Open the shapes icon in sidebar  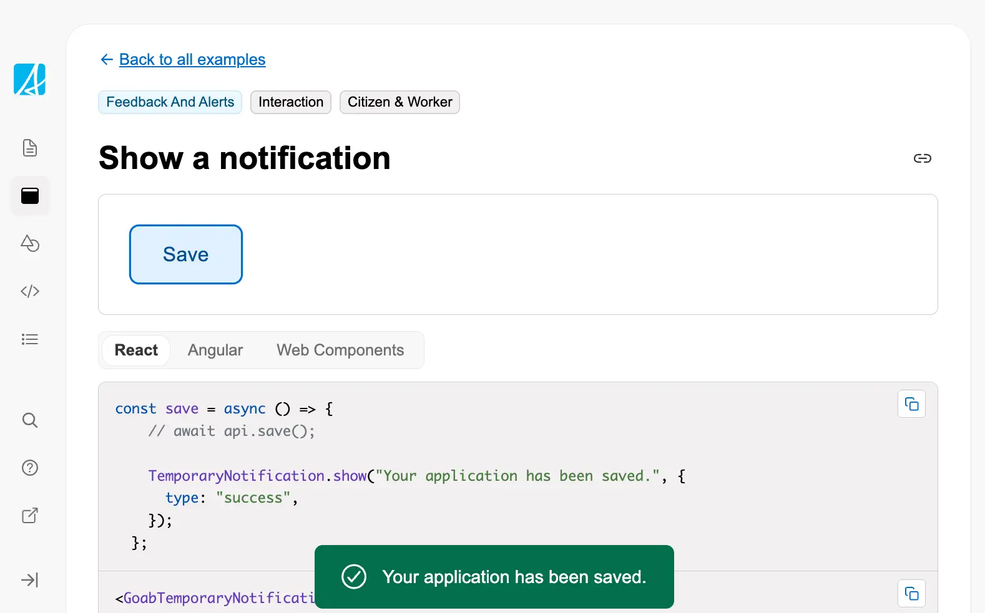click(30, 243)
